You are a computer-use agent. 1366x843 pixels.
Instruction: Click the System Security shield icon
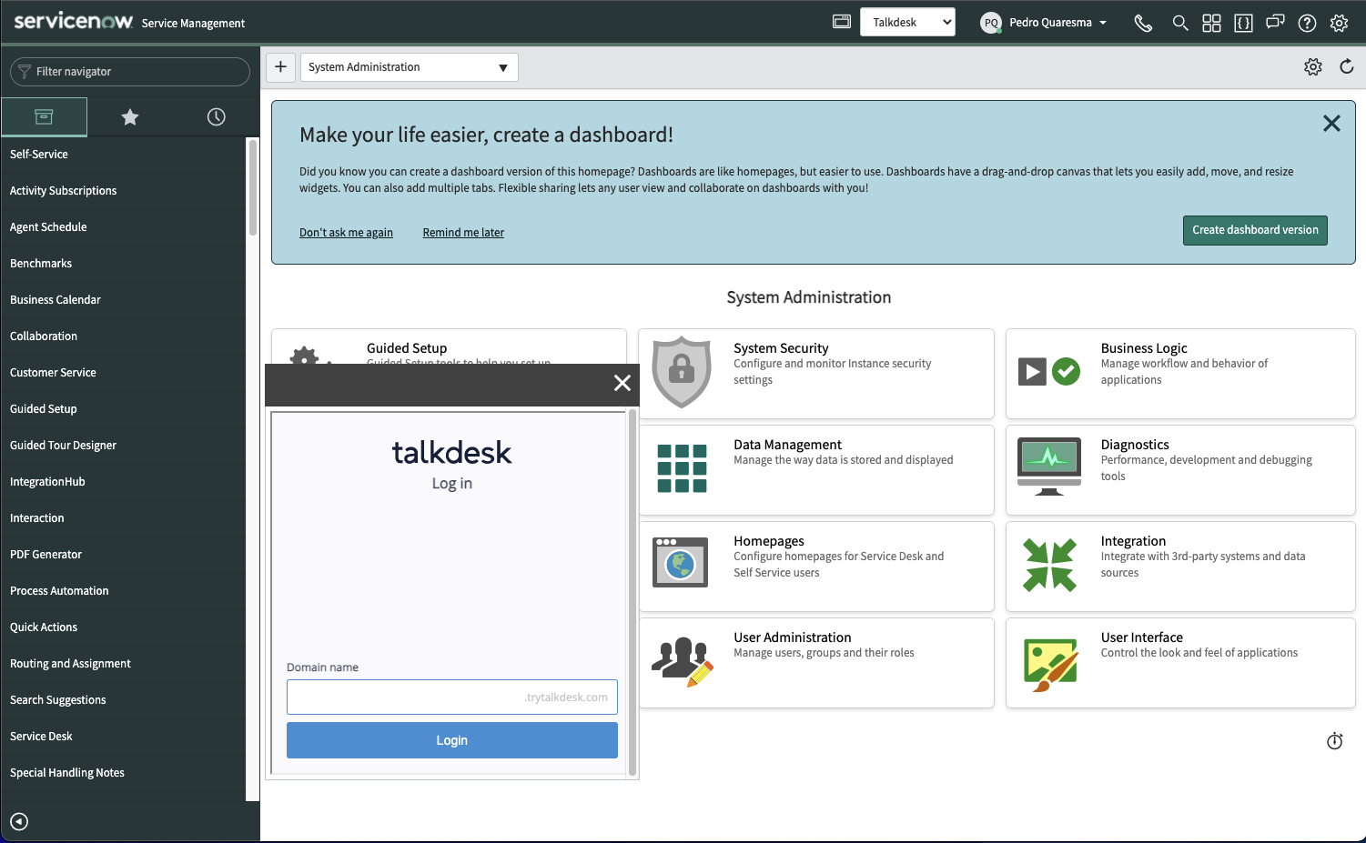coord(682,371)
